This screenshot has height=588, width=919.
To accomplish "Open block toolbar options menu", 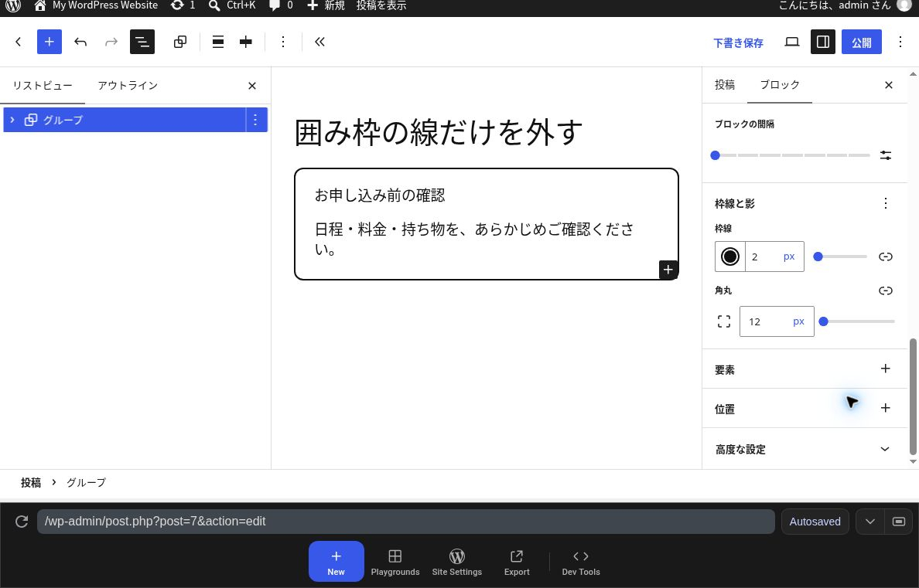I will tap(283, 42).
